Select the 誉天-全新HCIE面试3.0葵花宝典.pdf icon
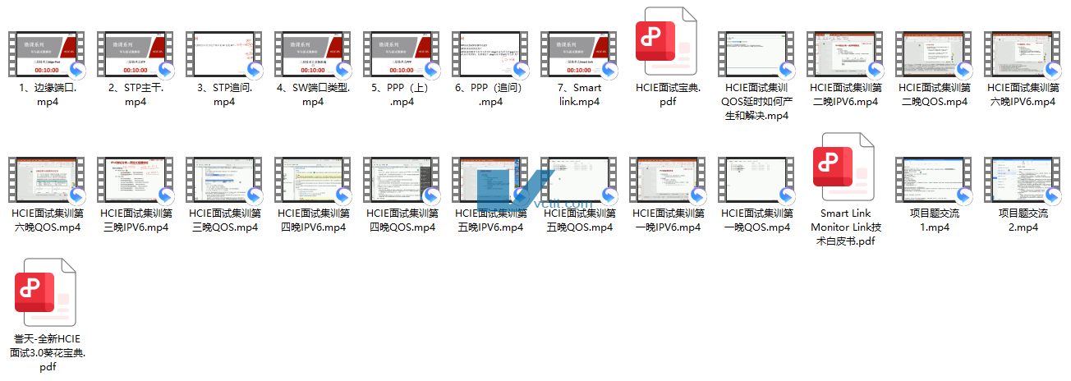1071x381 pixels. [x=45, y=292]
